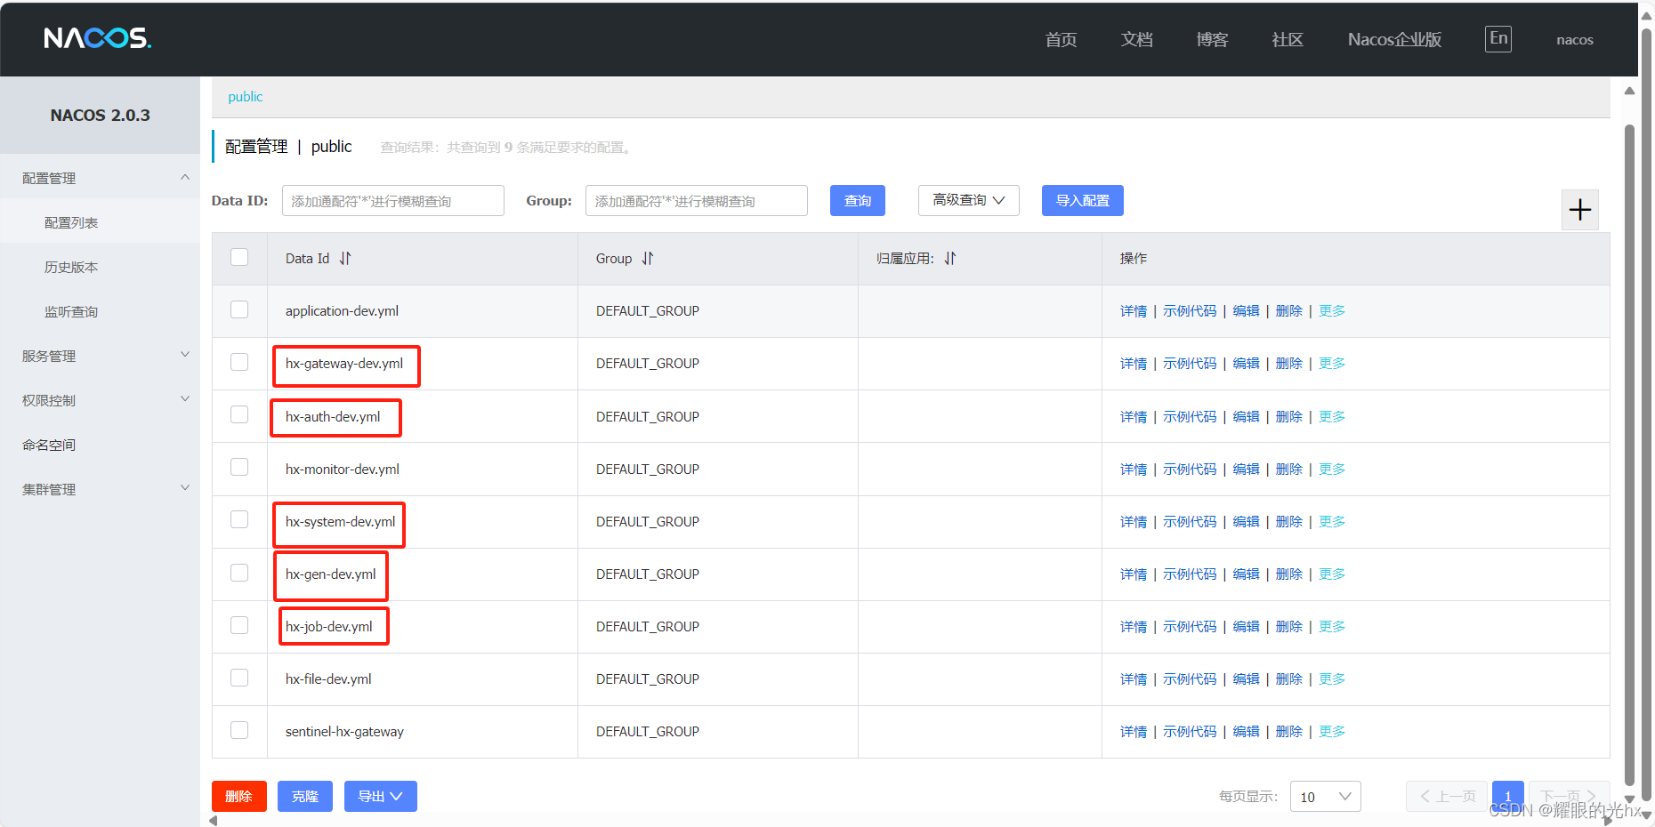Screen dimensions: 1655x827
Task: Click the 上一页 previous page button
Action: tap(1447, 796)
